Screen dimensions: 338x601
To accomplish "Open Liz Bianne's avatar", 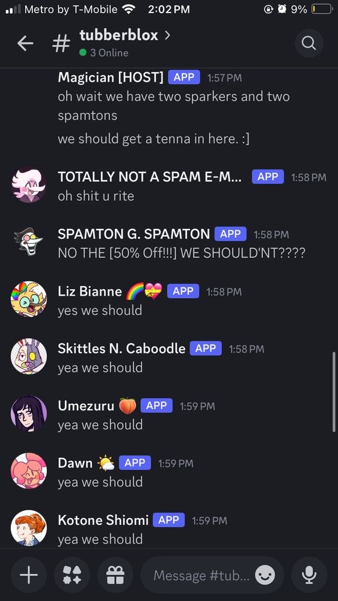I will pos(29,299).
